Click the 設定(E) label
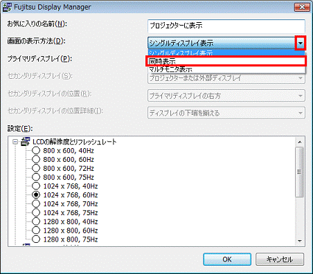This screenshot has width=313, height=274. click(x=20, y=129)
